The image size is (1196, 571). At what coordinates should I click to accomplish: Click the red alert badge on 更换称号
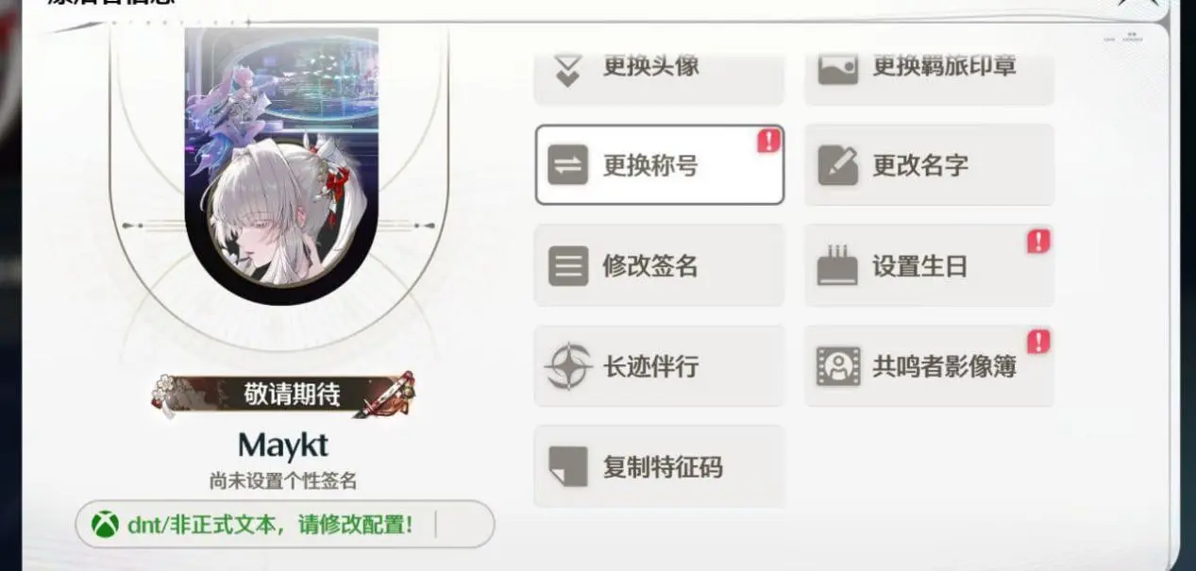point(769,142)
